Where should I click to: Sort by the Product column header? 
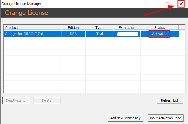[x=32, y=27]
